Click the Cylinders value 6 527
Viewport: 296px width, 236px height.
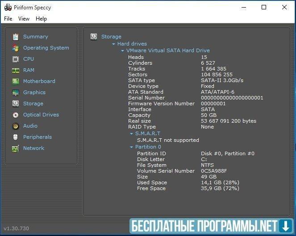point(208,63)
